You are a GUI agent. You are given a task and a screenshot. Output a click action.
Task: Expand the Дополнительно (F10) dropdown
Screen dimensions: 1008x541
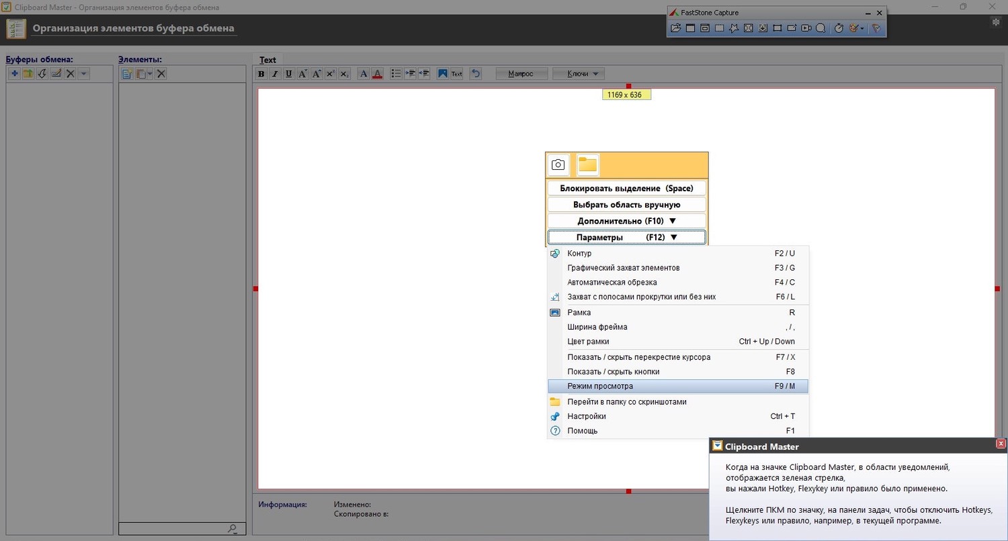[x=627, y=221]
